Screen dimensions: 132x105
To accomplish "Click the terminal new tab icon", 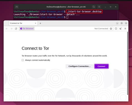I will 17,7.
